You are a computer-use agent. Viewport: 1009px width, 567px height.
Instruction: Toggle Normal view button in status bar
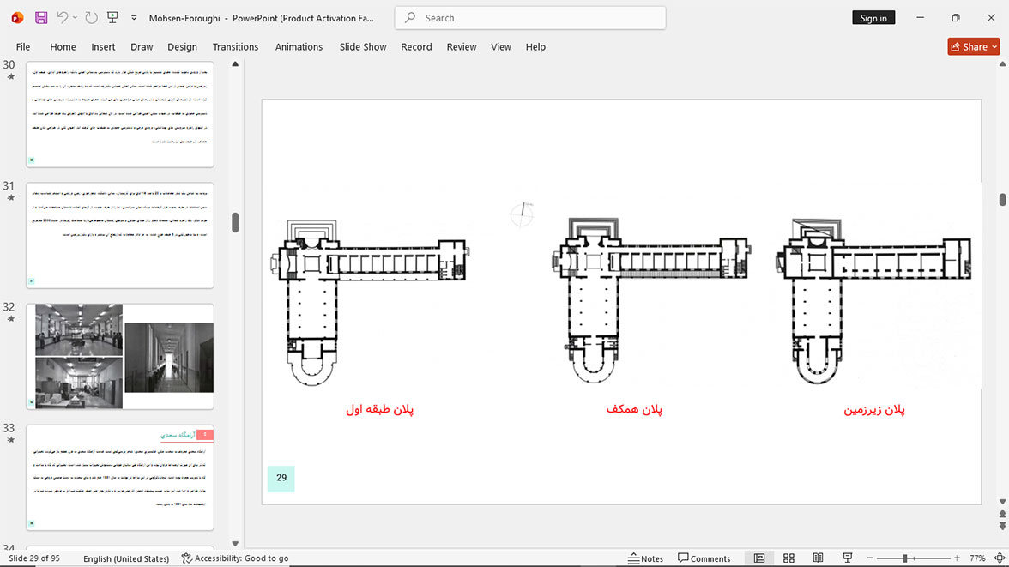click(759, 558)
